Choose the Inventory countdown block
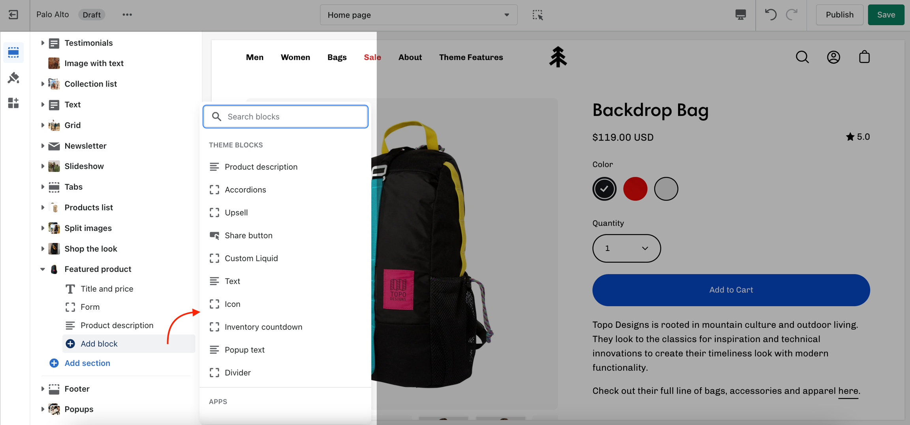Image resolution: width=910 pixels, height=425 pixels. (x=263, y=327)
